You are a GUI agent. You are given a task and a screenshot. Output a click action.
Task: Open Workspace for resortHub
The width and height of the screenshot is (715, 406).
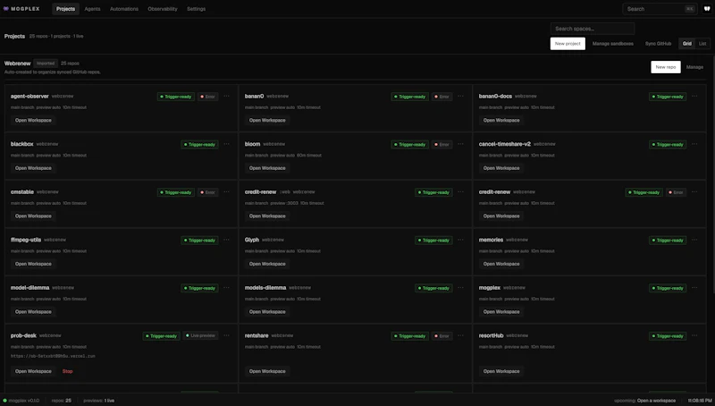click(x=501, y=371)
